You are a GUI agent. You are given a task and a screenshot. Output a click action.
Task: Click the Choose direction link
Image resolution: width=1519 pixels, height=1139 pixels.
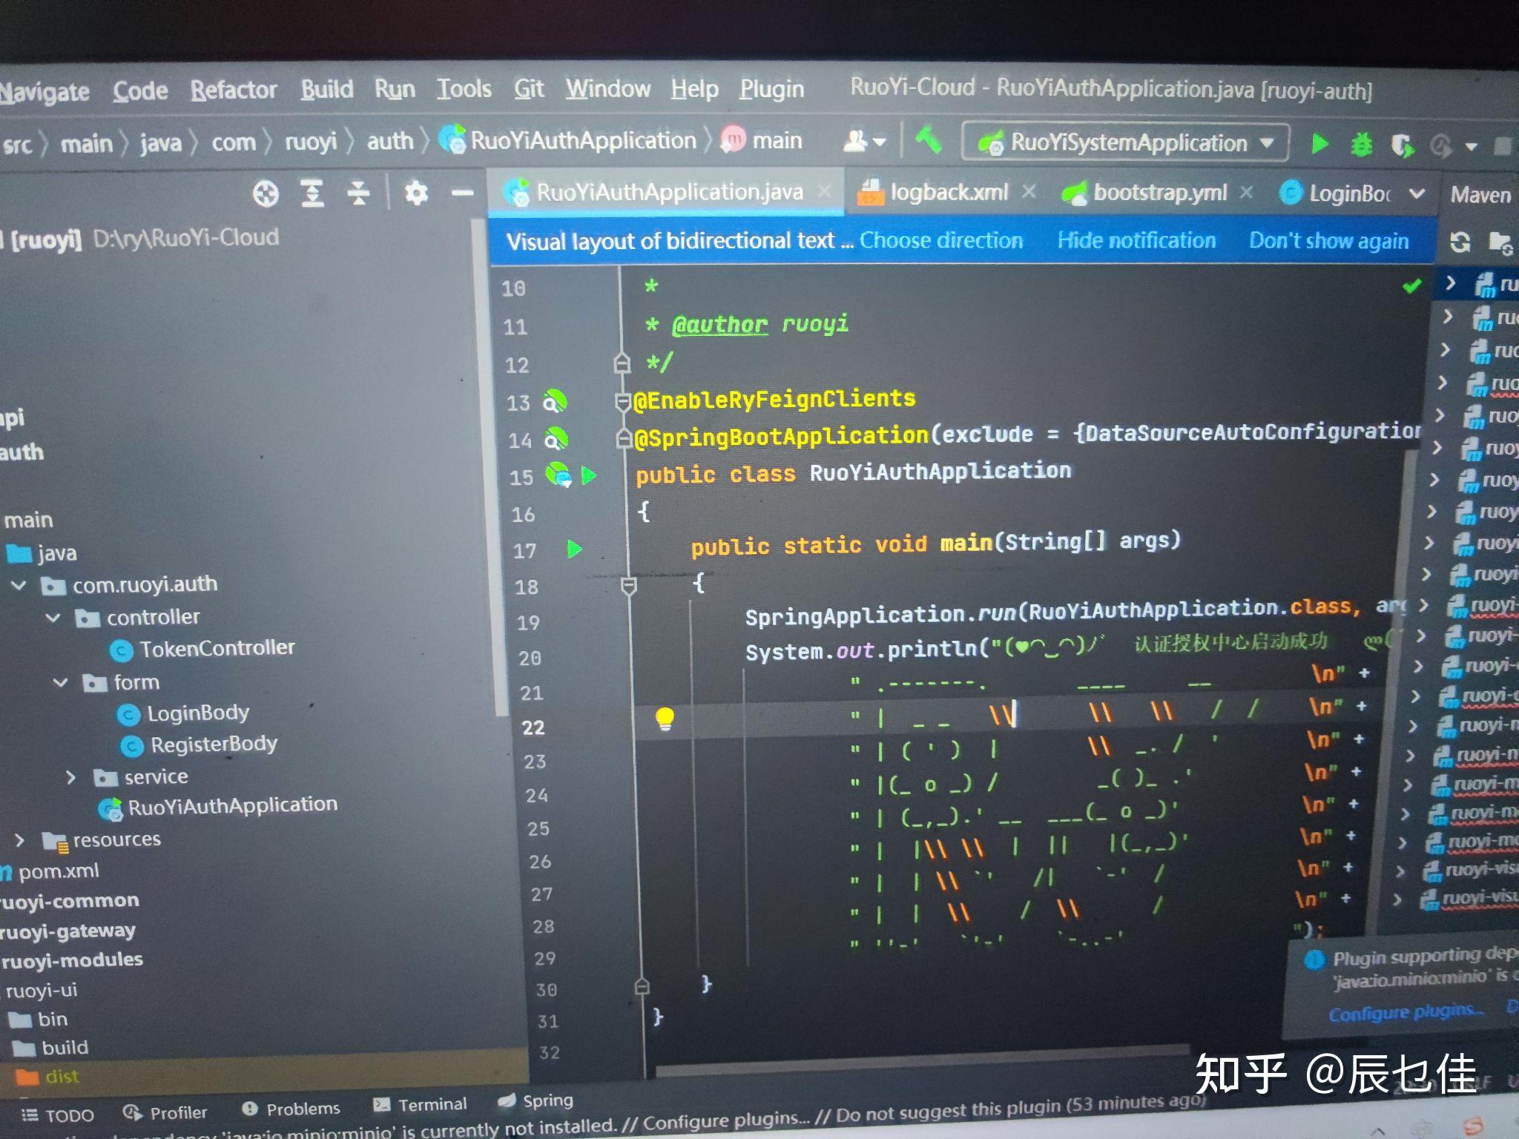(x=940, y=240)
